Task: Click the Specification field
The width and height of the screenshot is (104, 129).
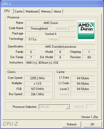Action: (x=60, y=47)
